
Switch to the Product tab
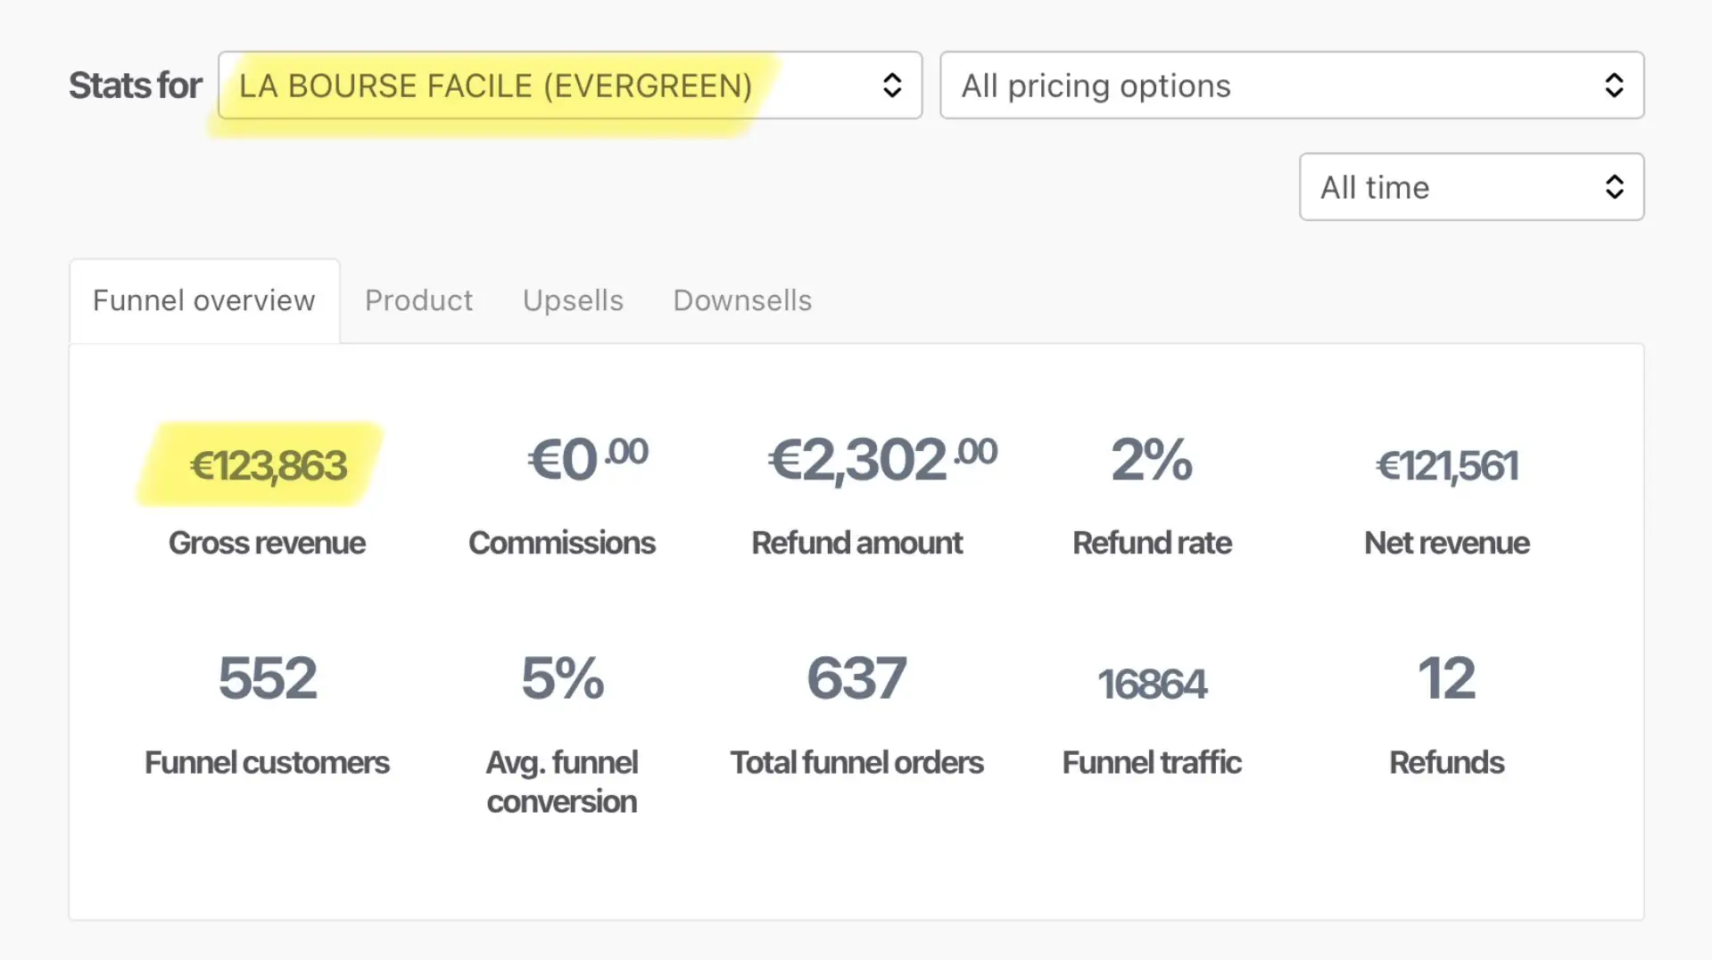pos(418,300)
